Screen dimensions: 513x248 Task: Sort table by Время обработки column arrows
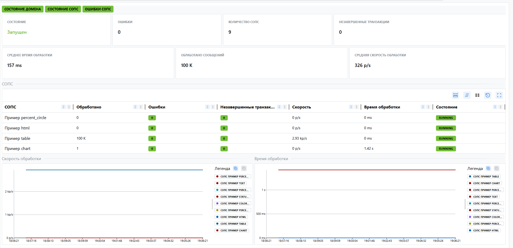point(423,107)
